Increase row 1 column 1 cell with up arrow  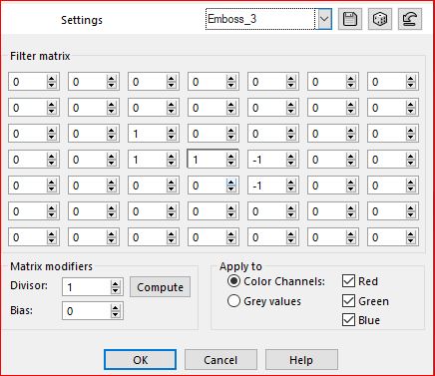tap(51, 78)
